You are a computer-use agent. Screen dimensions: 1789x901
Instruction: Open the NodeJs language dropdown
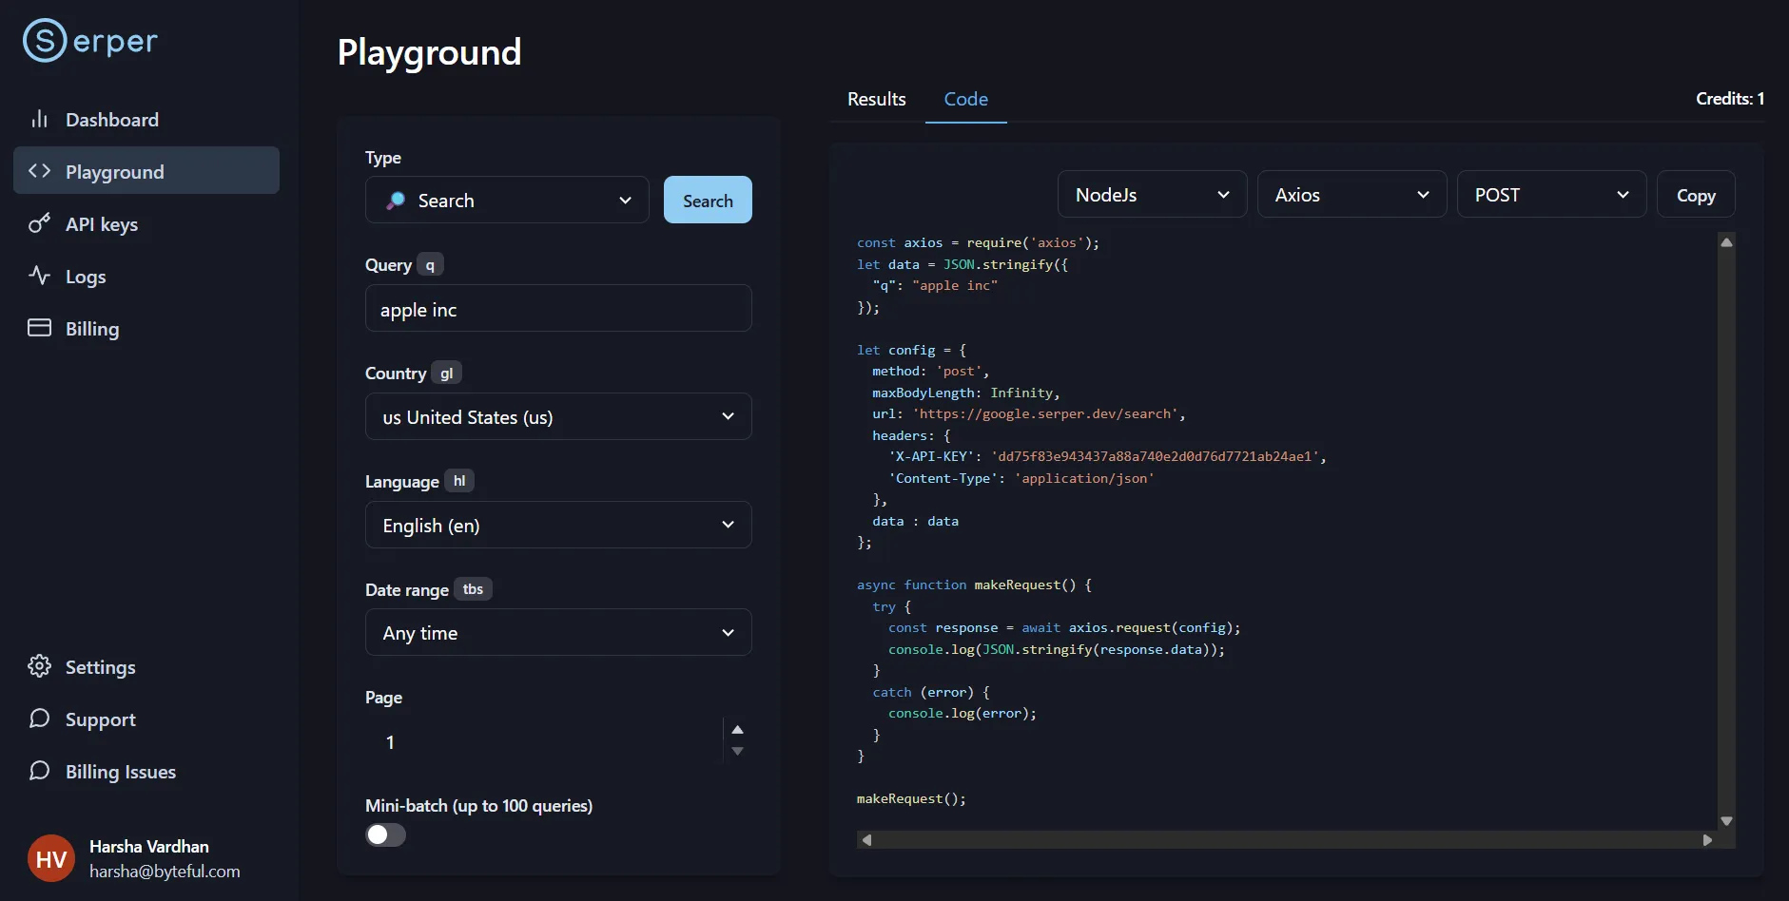tap(1152, 194)
